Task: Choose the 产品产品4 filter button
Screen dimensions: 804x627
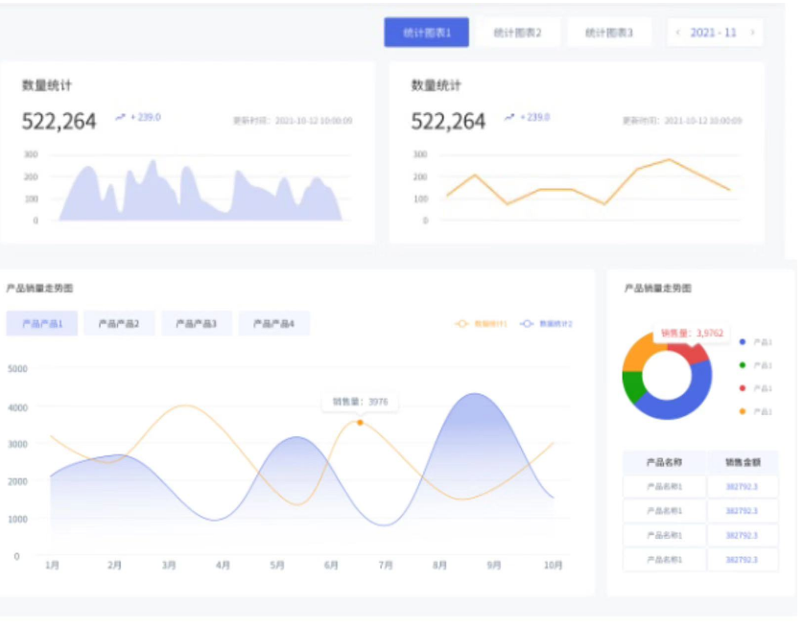Action: 273,324
